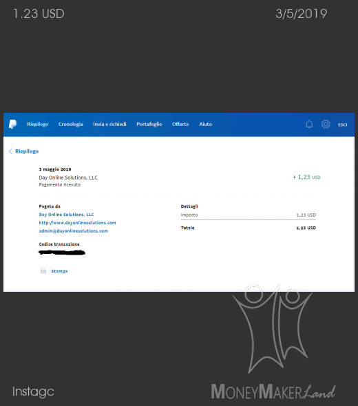Click the Day Online Solutions, LLC payer link

pos(66,215)
